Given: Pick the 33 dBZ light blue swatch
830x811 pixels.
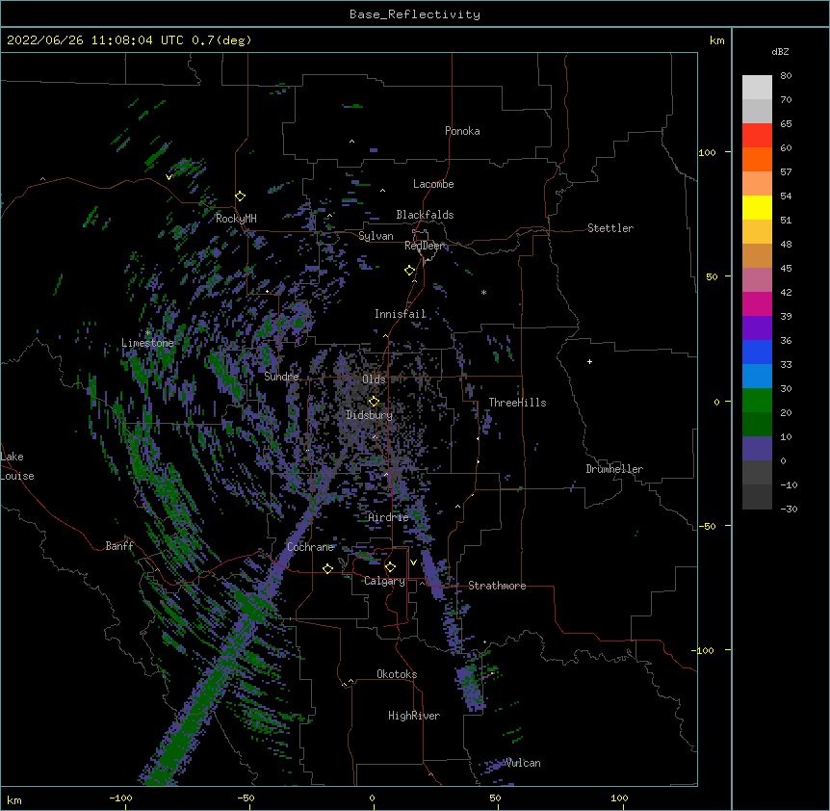Looking at the screenshot, I should coord(757,377).
